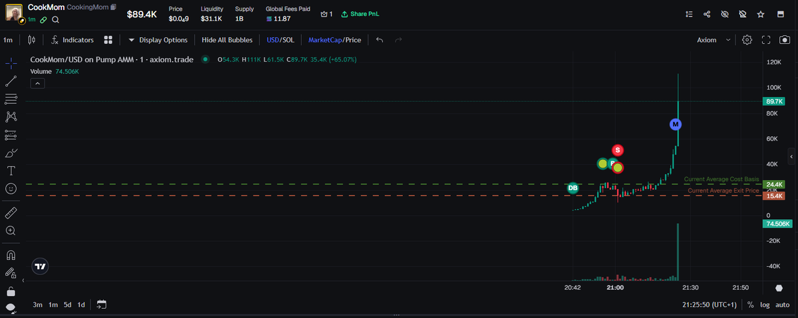Select the text annotation tool
The height and width of the screenshot is (318, 798).
11,171
